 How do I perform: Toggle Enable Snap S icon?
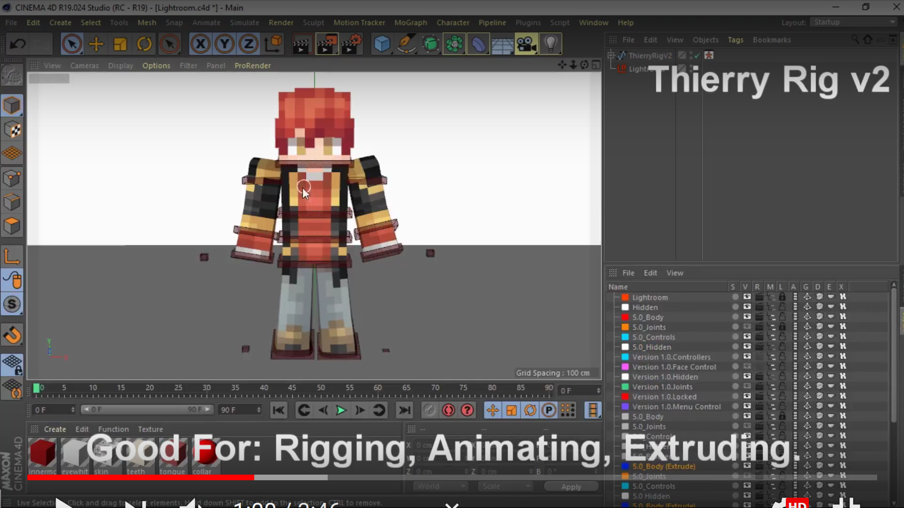coord(12,304)
